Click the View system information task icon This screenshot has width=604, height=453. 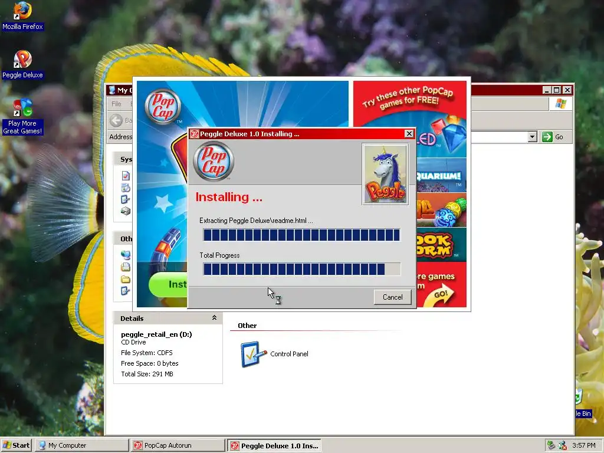(x=126, y=176)
